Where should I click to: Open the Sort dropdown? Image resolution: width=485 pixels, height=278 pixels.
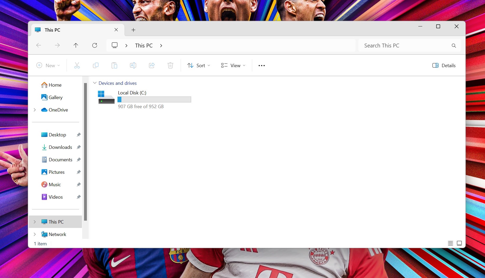(x=199, y=65)
